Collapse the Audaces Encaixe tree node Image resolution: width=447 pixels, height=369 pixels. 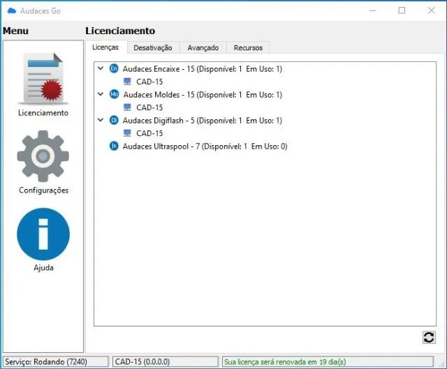pyautogui.click(x=101, y=69)
